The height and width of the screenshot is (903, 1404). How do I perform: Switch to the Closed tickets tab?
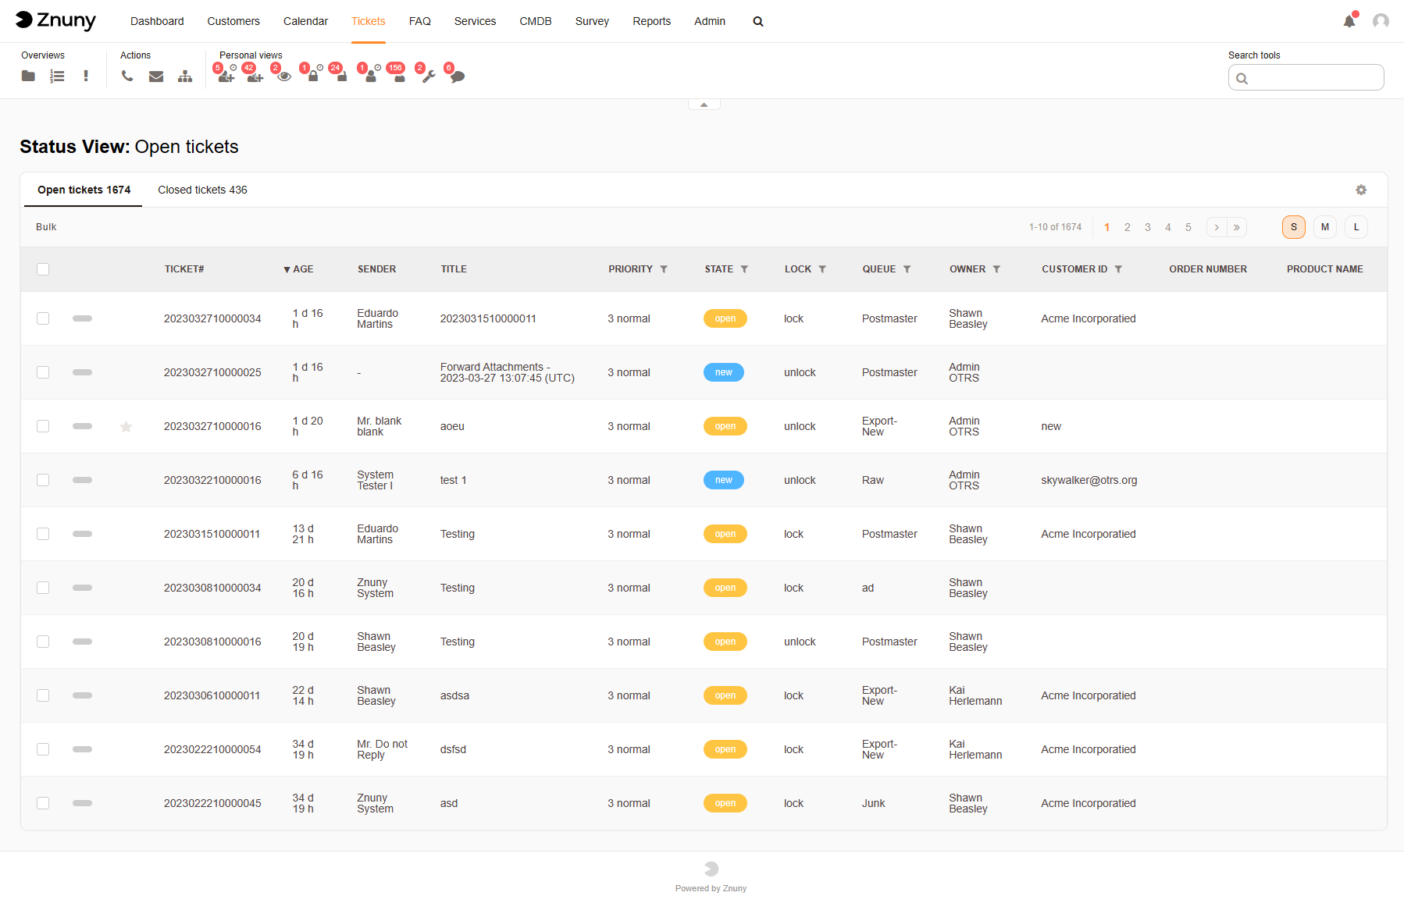pyautogui.click(x=202, y=190)
